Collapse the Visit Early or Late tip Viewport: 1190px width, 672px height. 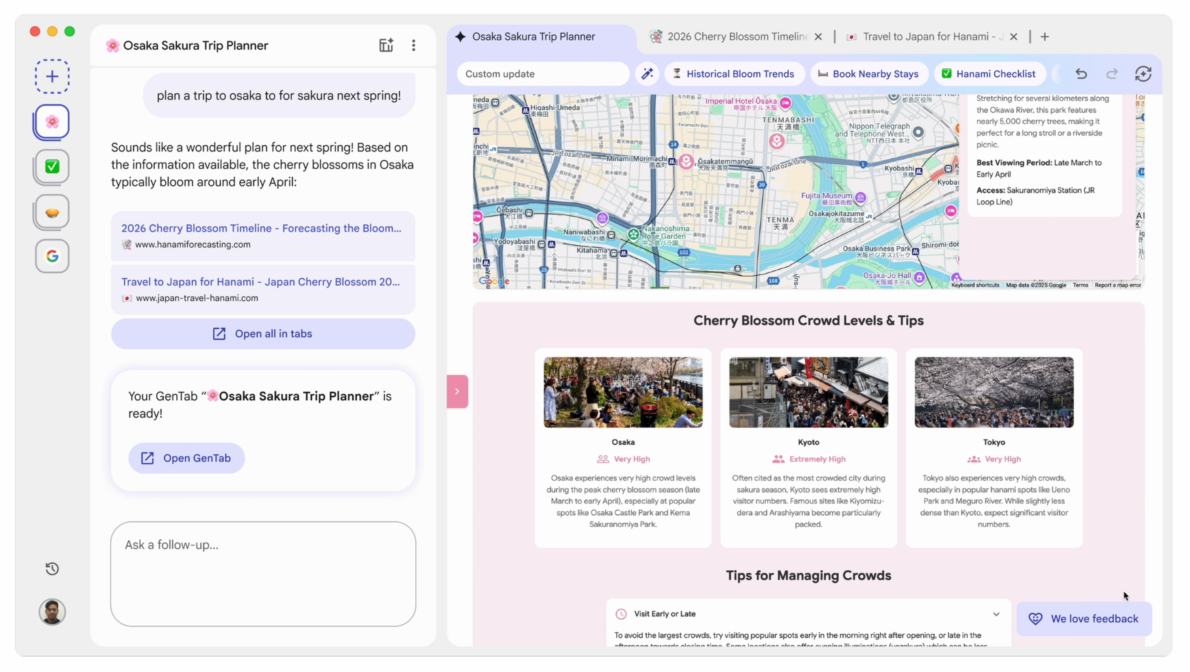[996, 614]
